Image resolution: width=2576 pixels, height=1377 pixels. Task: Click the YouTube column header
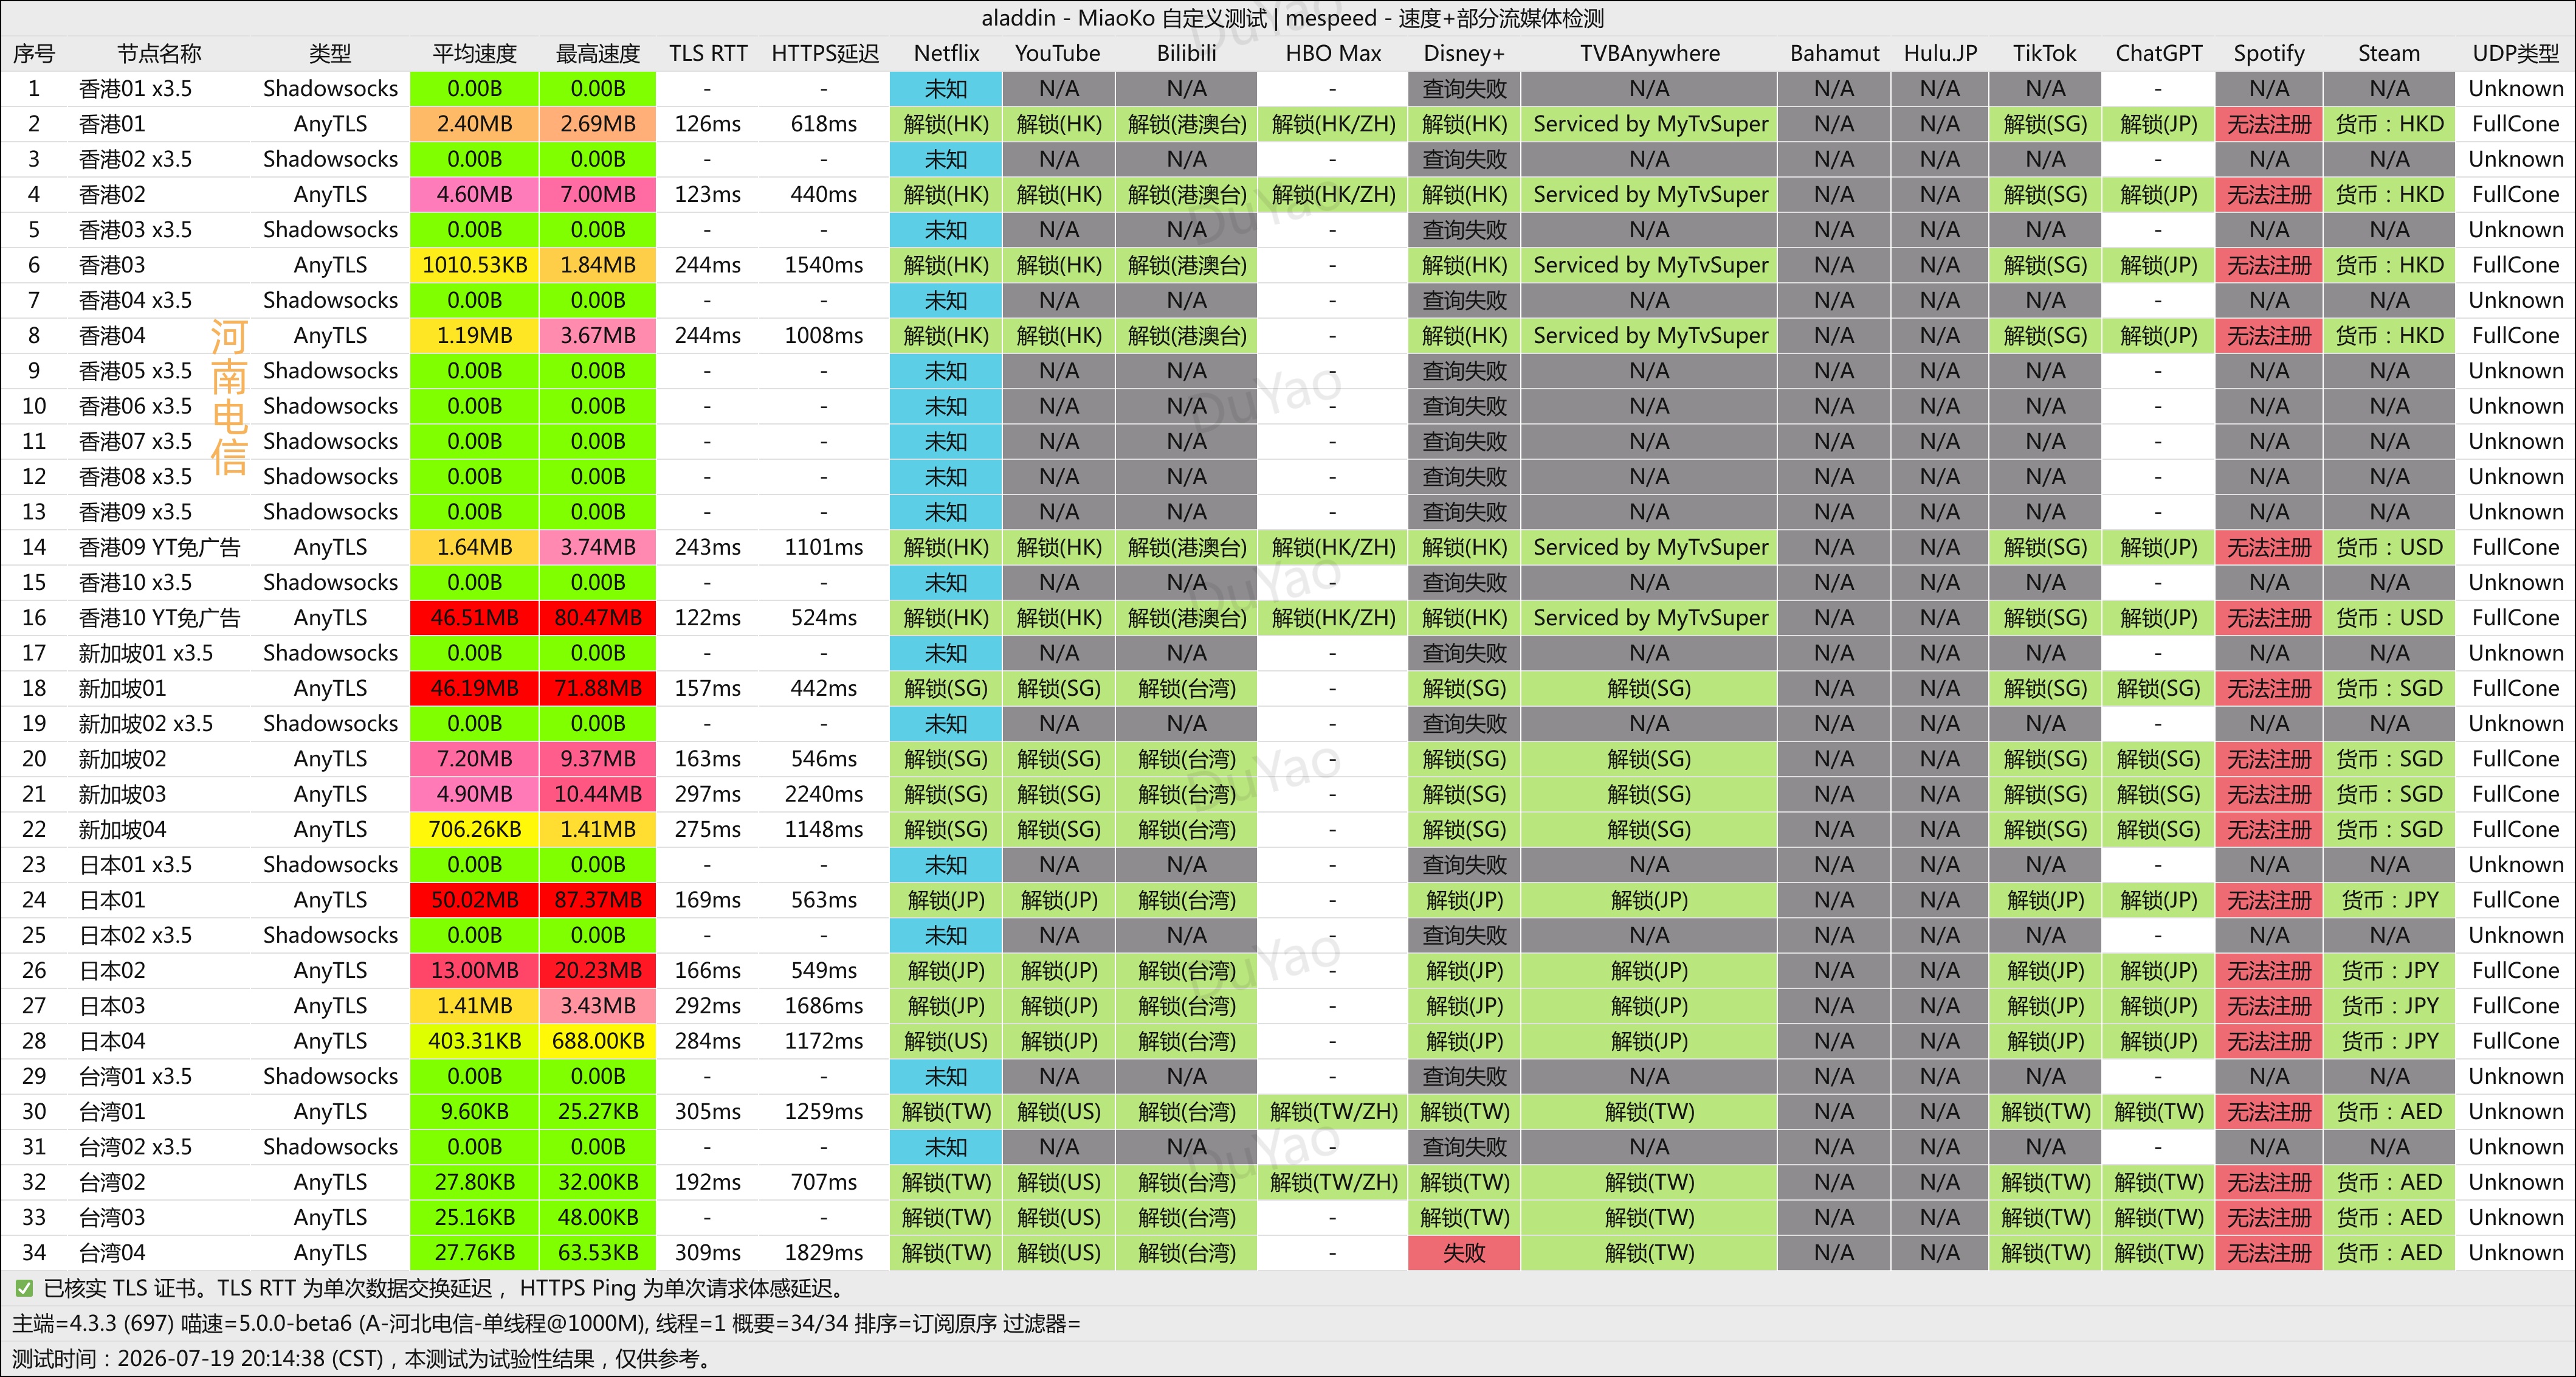point(1058,54)
